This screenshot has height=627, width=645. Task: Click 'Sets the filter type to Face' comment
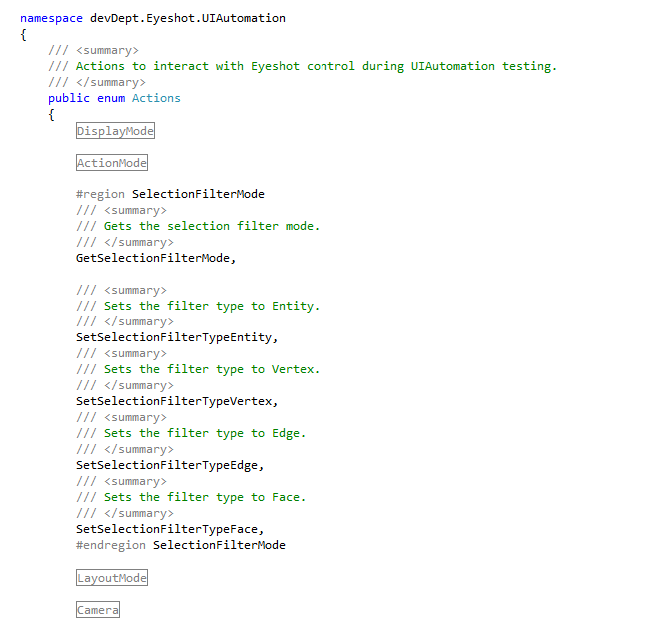[x=204, y=497]
